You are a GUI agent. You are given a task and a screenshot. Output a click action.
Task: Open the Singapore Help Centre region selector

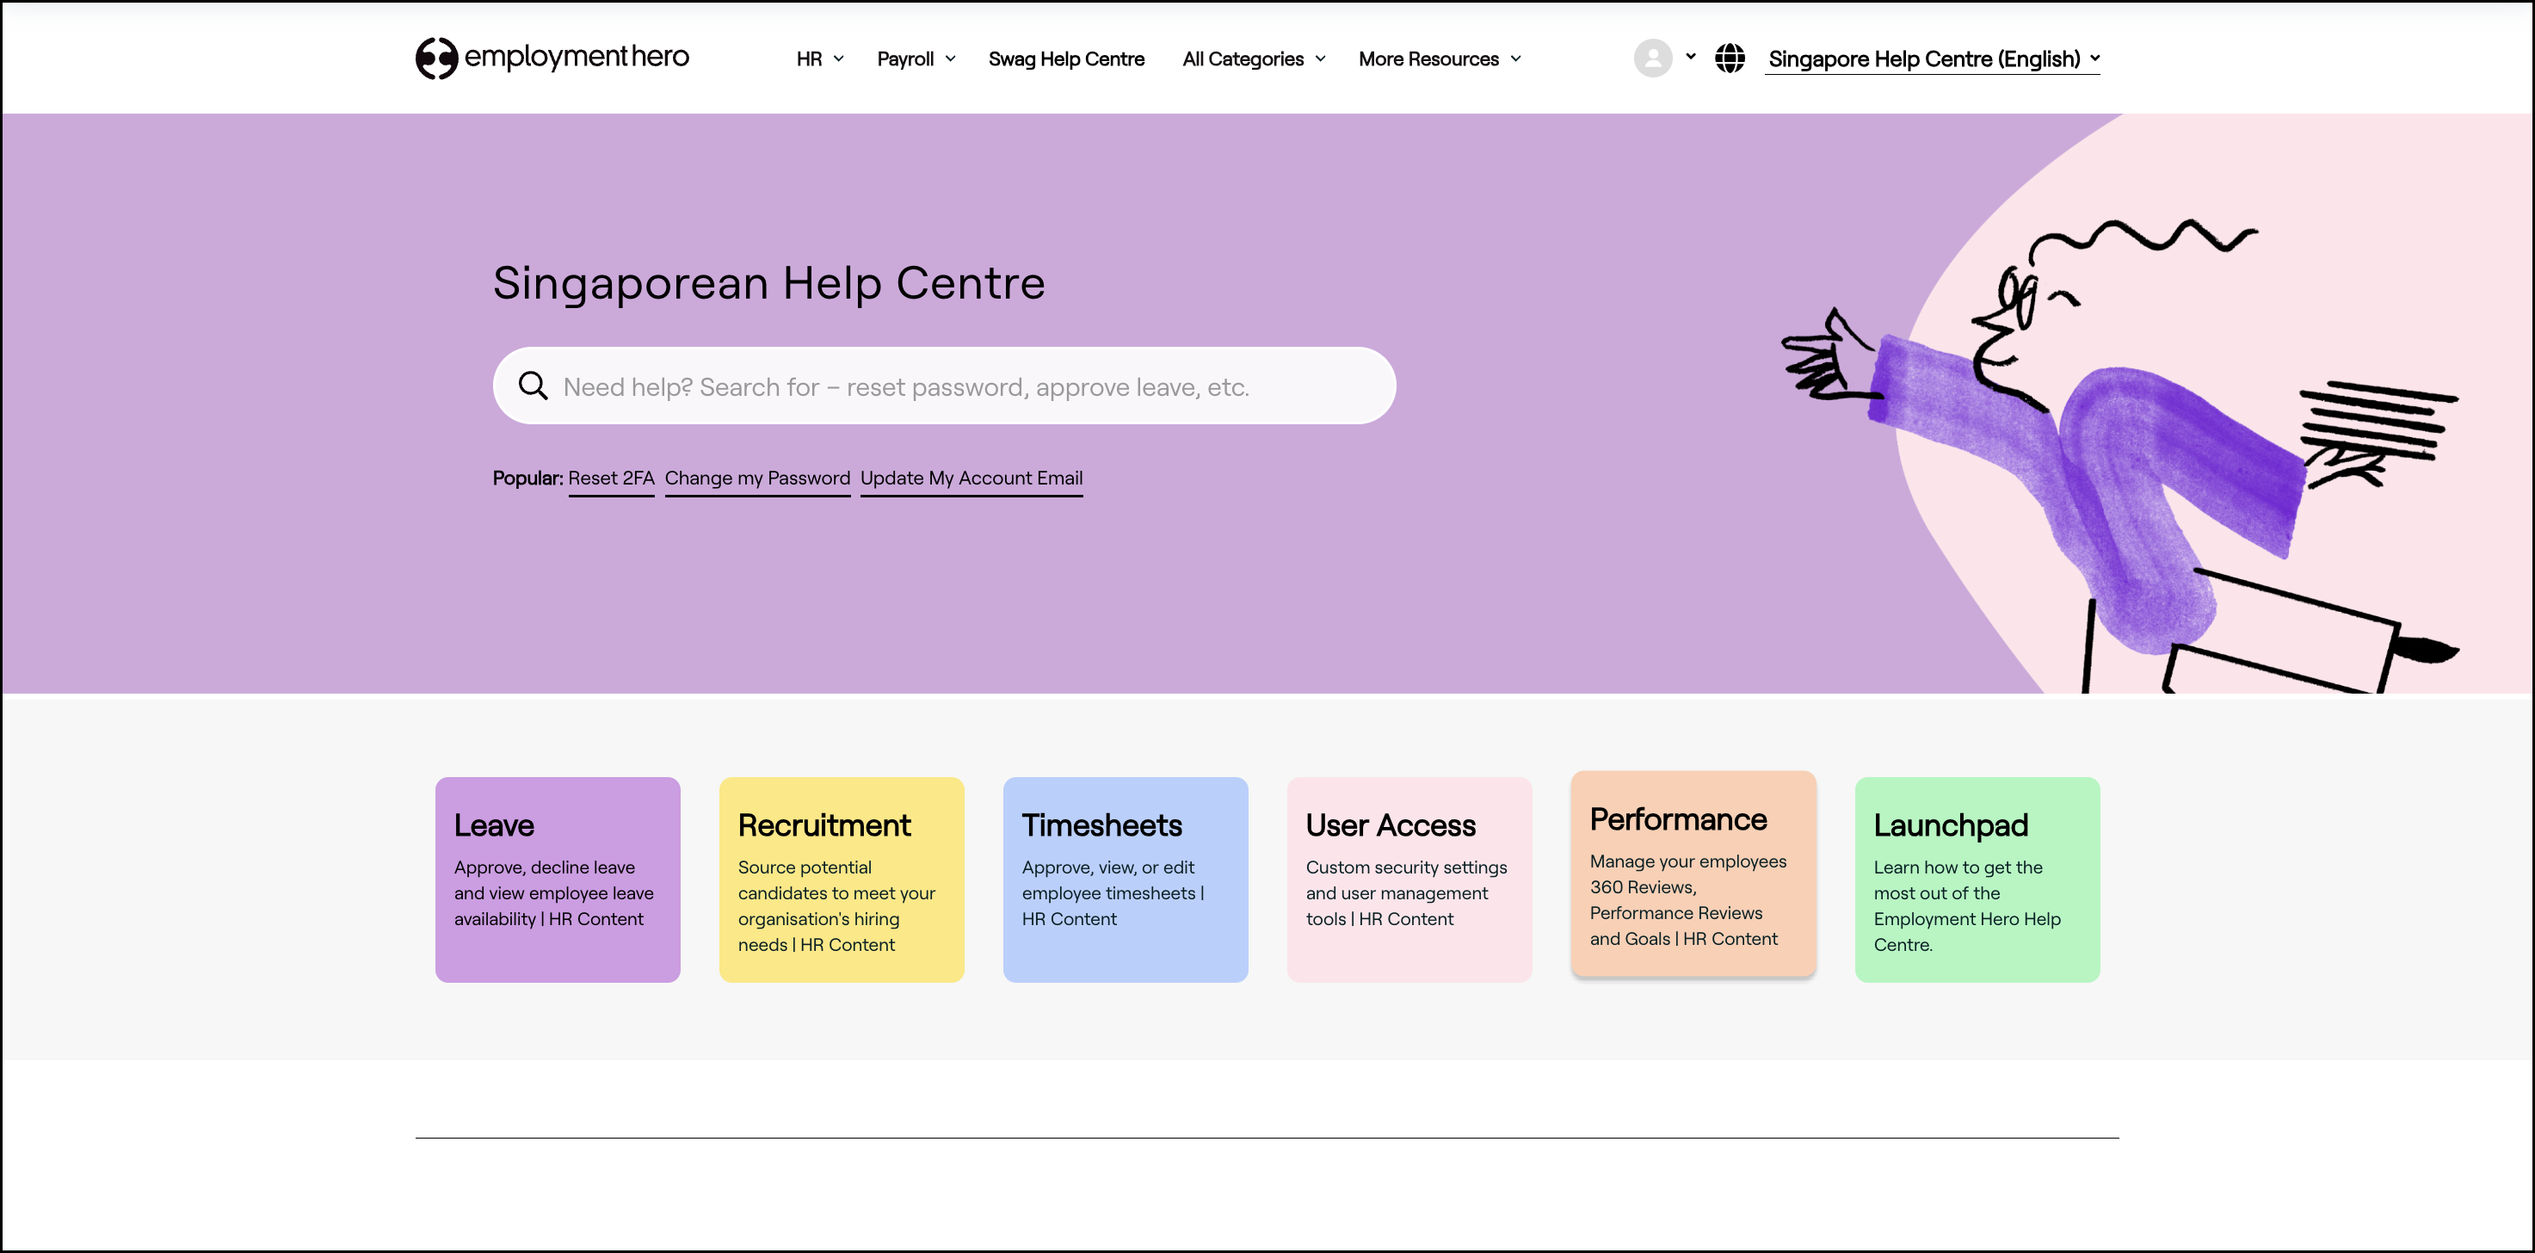1932,59
